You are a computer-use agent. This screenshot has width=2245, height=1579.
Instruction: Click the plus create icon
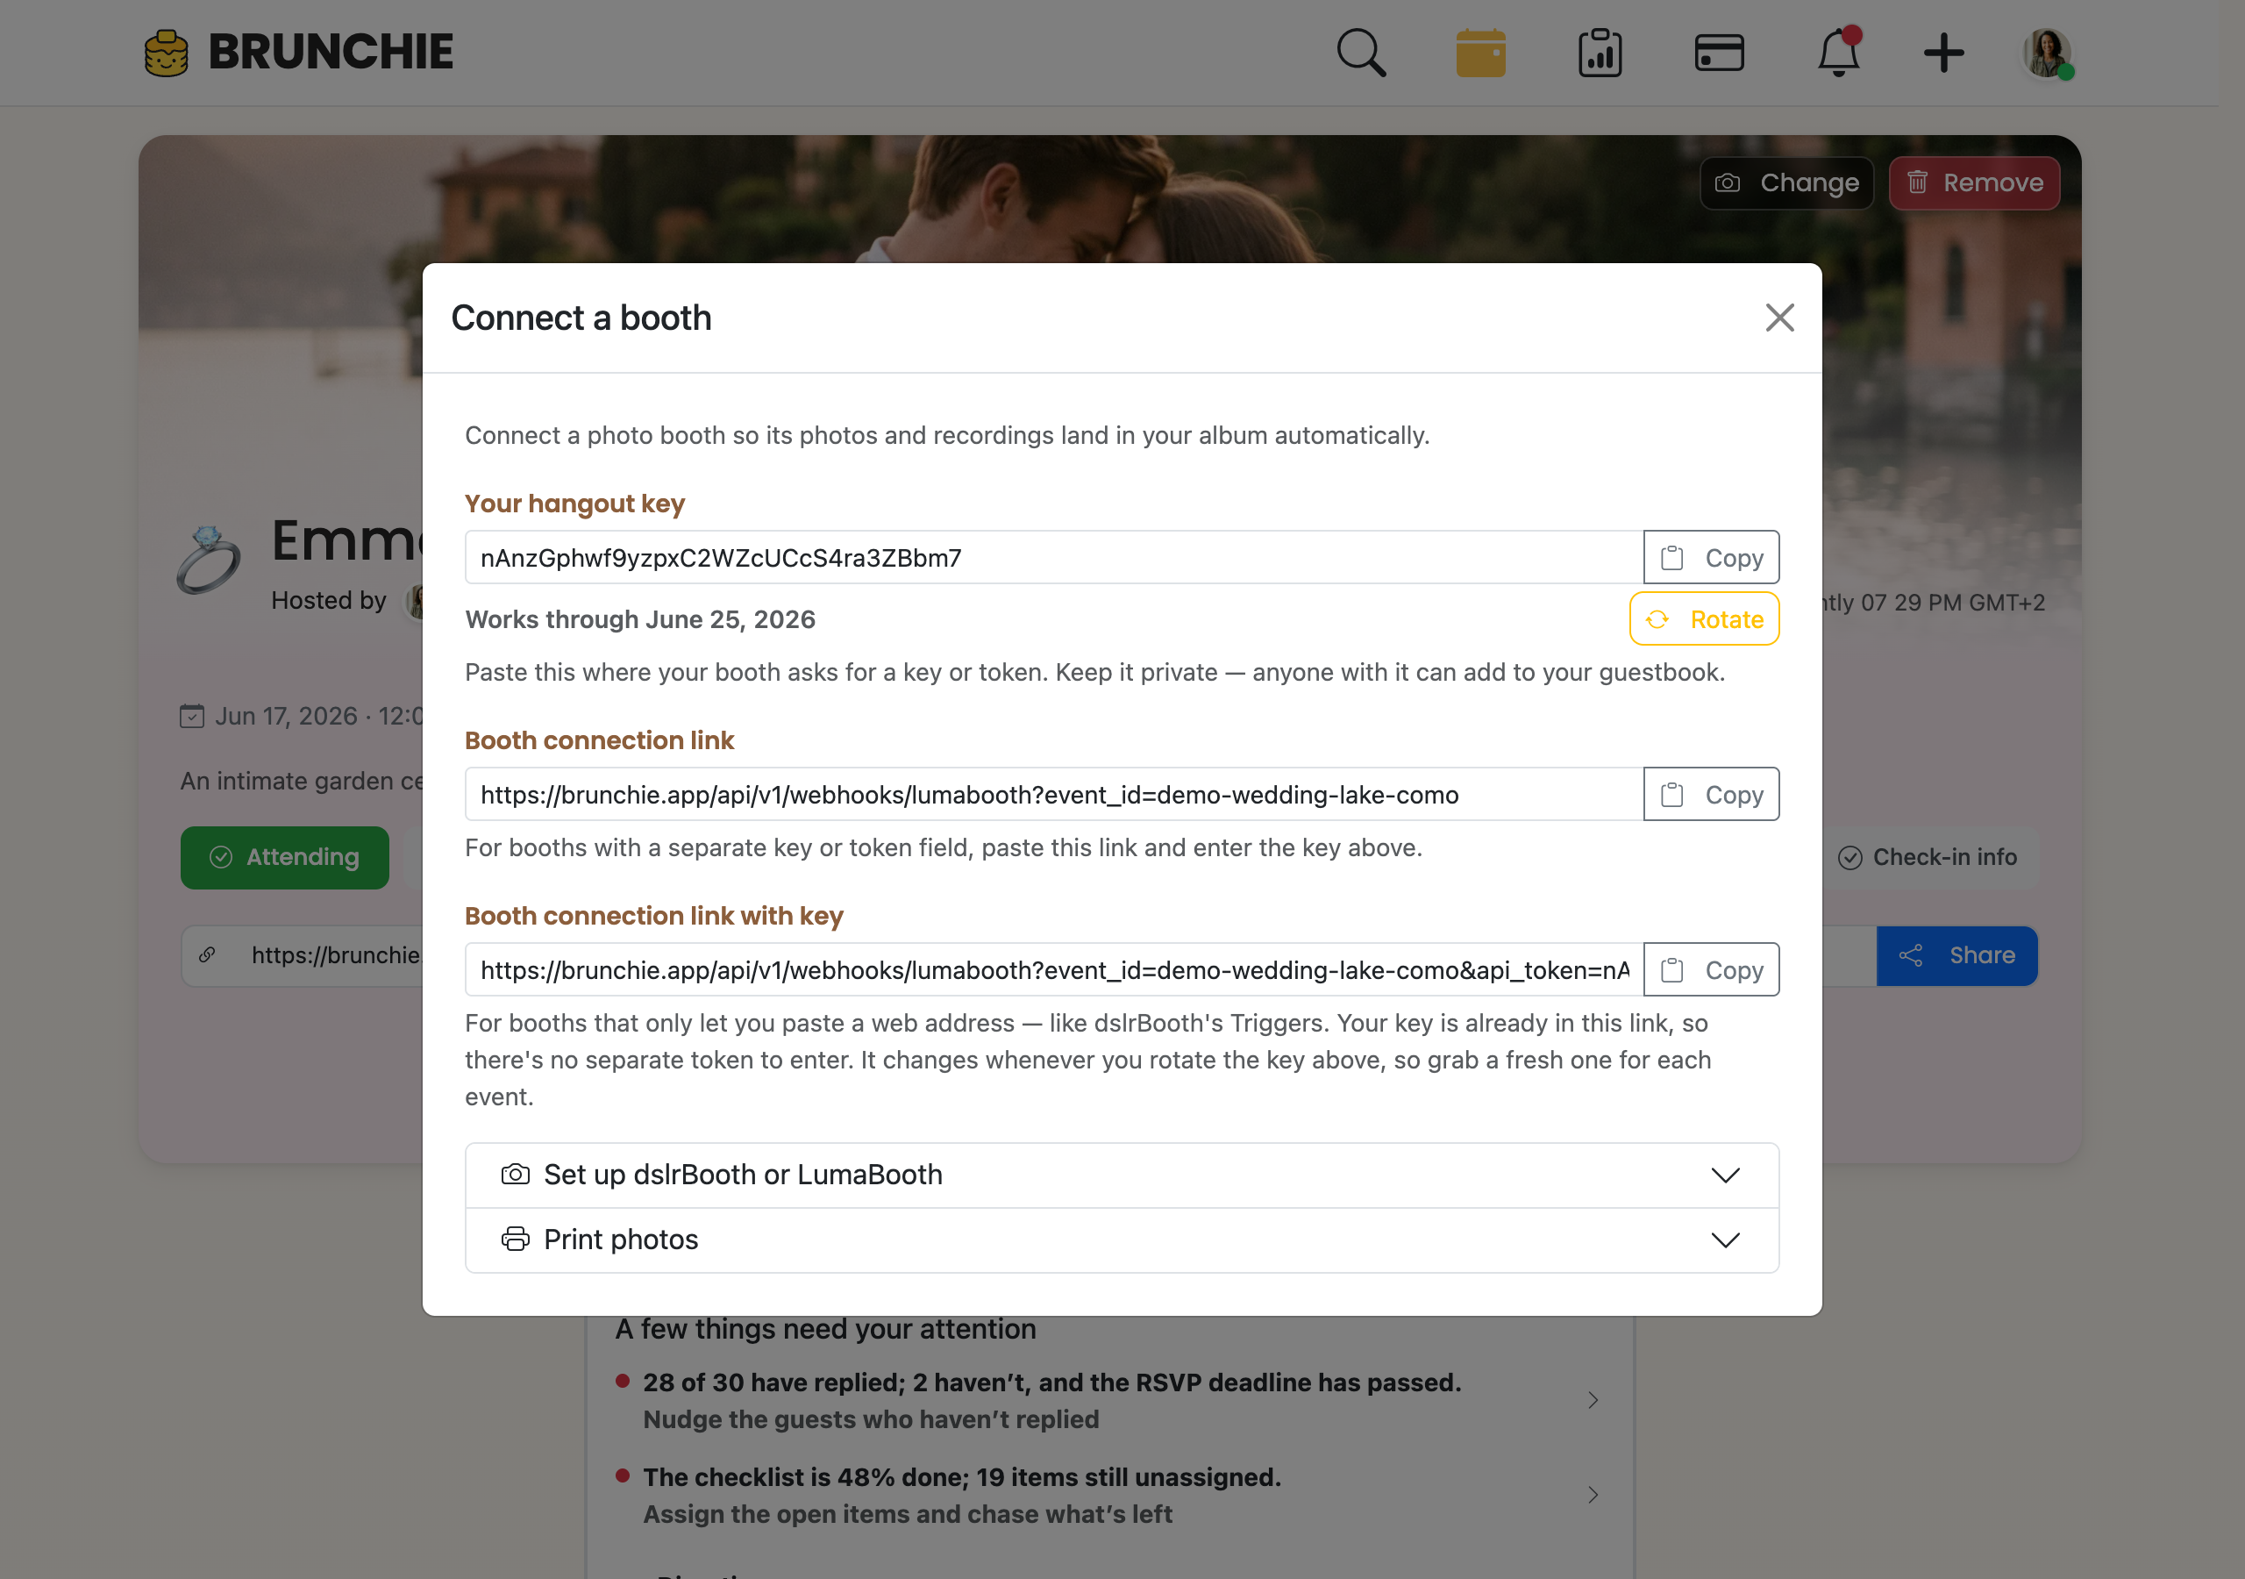pos(1944,53)
